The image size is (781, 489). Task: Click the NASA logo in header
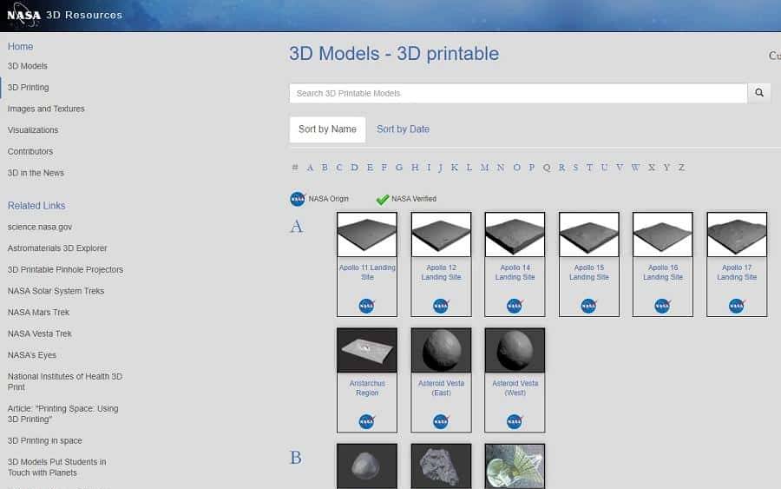(23, 15)
